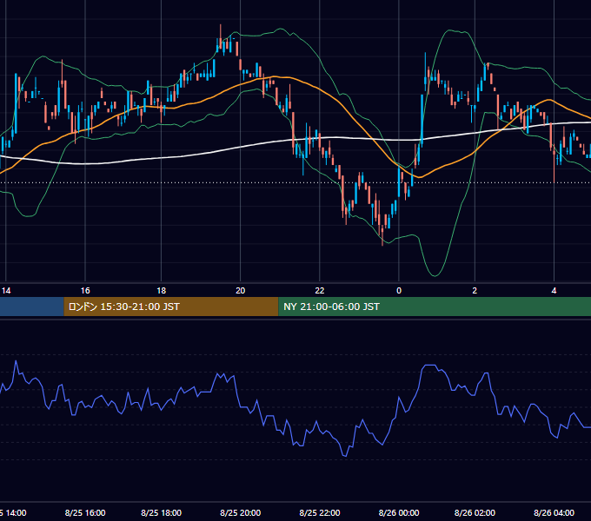Click the 4 time axis label
Screen dimensions: 591x521
coord(554,291)
